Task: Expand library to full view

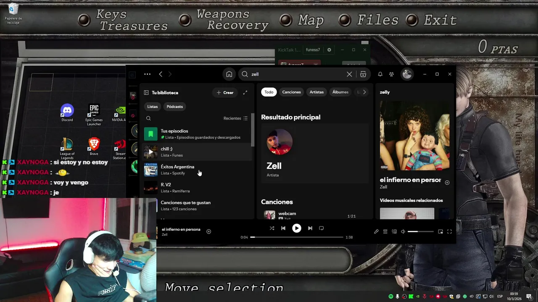Action: [x=245, y=93]
